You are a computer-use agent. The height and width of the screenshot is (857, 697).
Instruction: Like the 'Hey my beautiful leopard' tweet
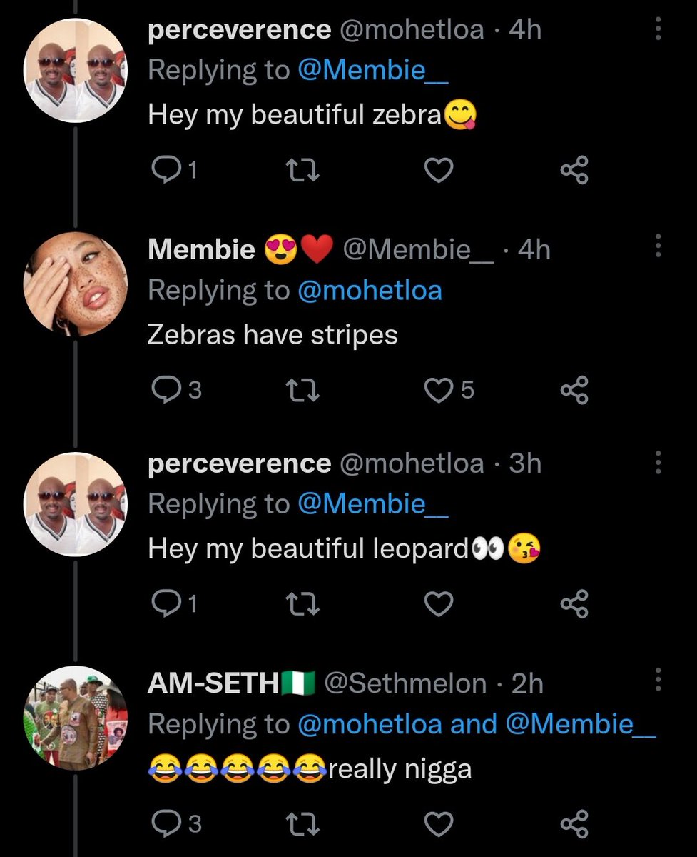pos(439,604)
